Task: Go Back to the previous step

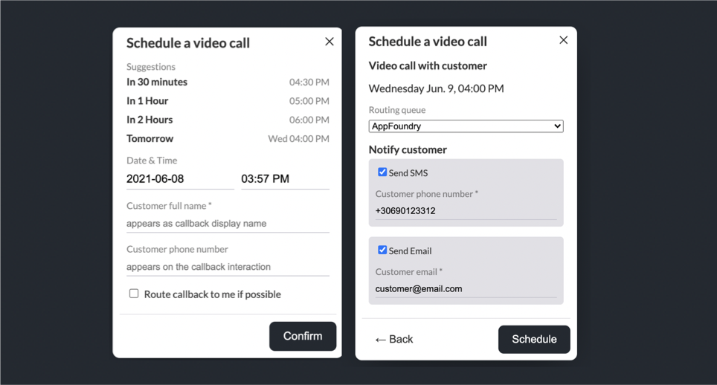Action: click(393, 340)
